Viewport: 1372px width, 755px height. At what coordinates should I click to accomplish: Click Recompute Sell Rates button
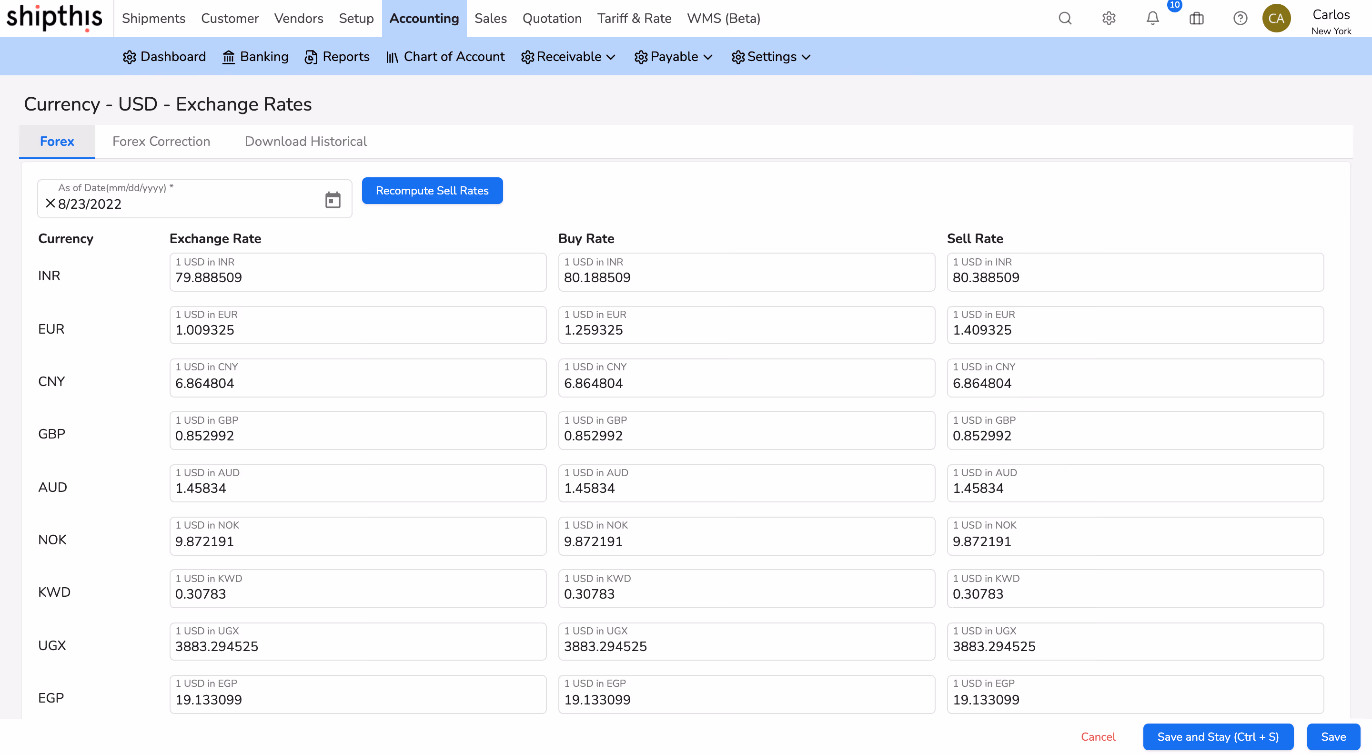click(x=432, y=190)
